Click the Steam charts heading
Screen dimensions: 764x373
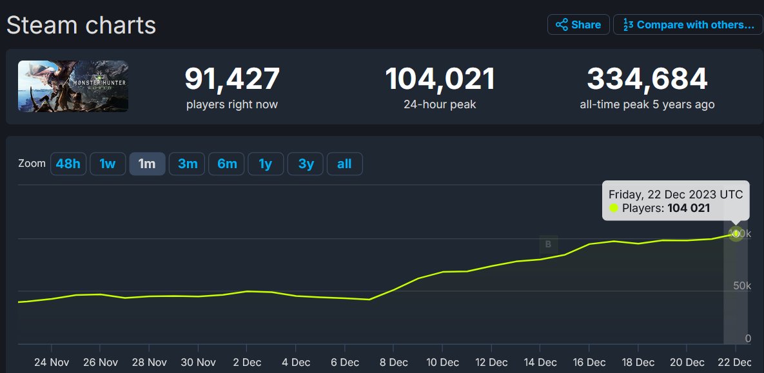coord(81,25)
